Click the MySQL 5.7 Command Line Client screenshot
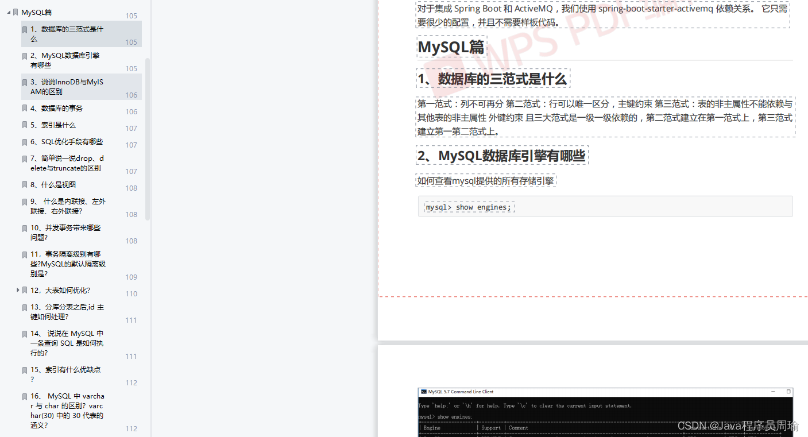The image size is (808, 437). coord(605,412)
